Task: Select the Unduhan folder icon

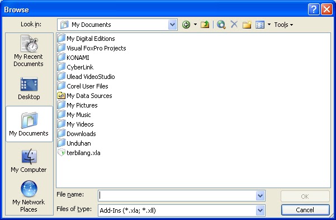Action: tap(61, 143)
